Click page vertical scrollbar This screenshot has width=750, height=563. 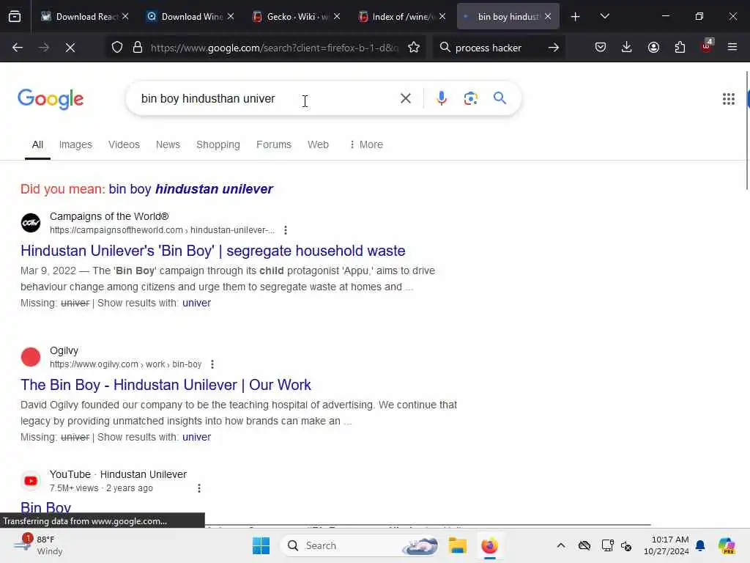point(746,130)
